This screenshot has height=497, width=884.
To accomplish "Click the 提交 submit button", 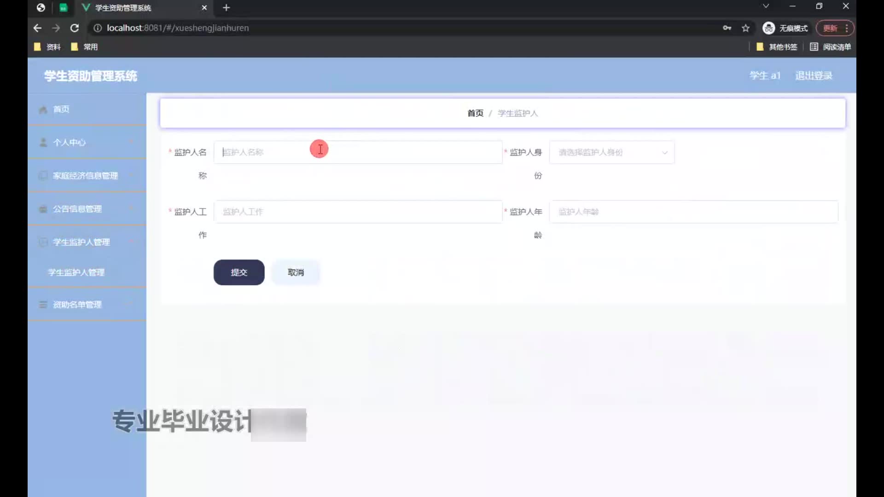I will click(239, 272).
